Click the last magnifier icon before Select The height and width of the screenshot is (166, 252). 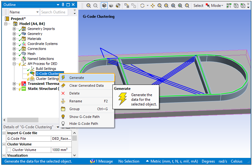[187, 6]
